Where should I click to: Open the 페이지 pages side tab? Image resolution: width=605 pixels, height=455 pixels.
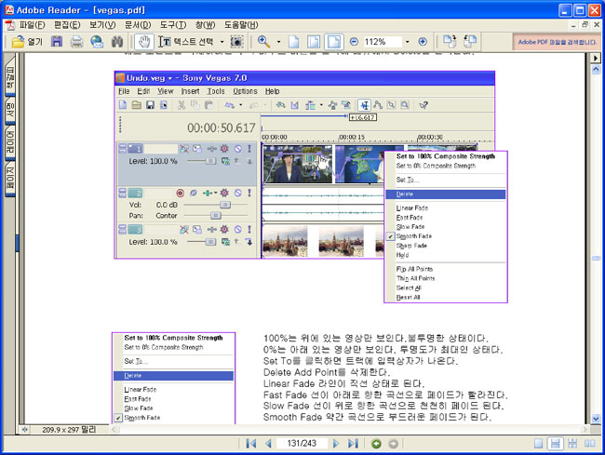click(x=10, y=177)
